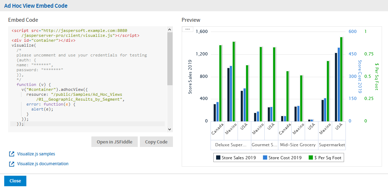Click the Mexico label under Gourmet Supermarket
The image size is (388, 188).
[x=258, y=129]
